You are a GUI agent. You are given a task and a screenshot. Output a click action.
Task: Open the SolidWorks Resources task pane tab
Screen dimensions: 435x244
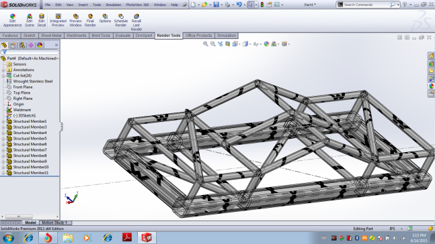pos(431,56)
